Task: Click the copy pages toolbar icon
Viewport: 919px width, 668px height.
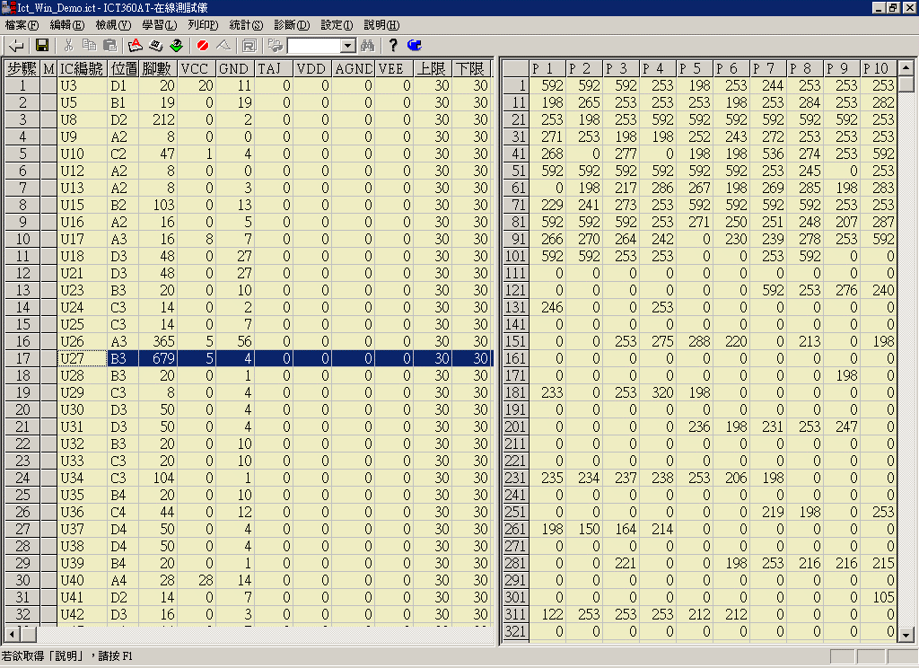Action: point(89,45)
